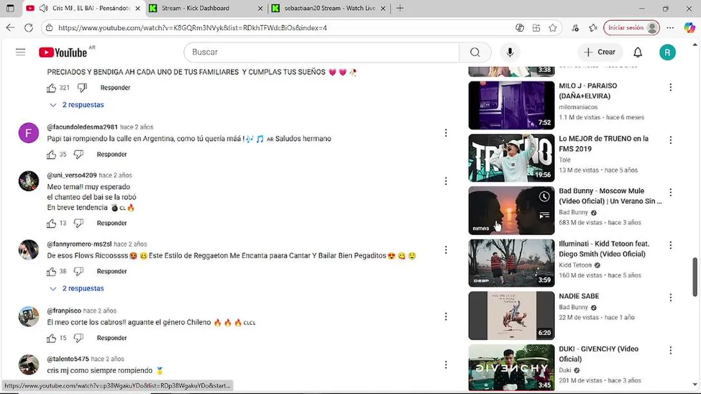701x394 pixels.
Task: Open more options for MILO J - PARAISO video
Action: click(670, 88)
